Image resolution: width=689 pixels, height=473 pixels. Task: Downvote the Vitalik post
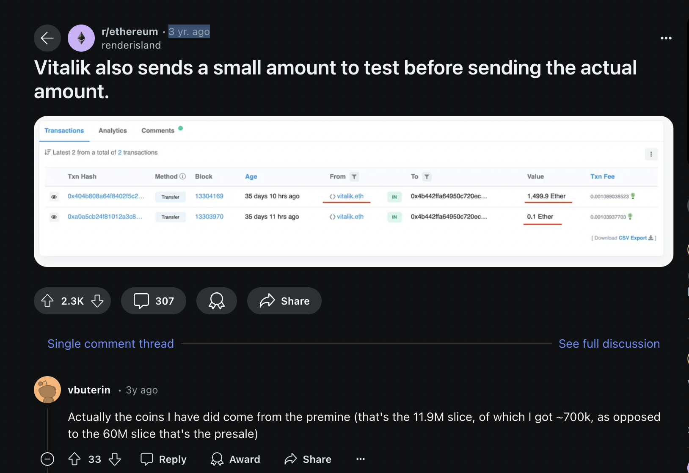click(x=97, y=301)
